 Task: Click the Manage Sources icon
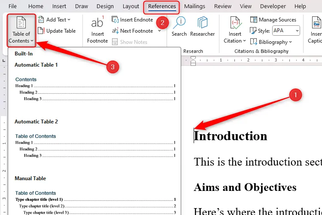(254, 20)
